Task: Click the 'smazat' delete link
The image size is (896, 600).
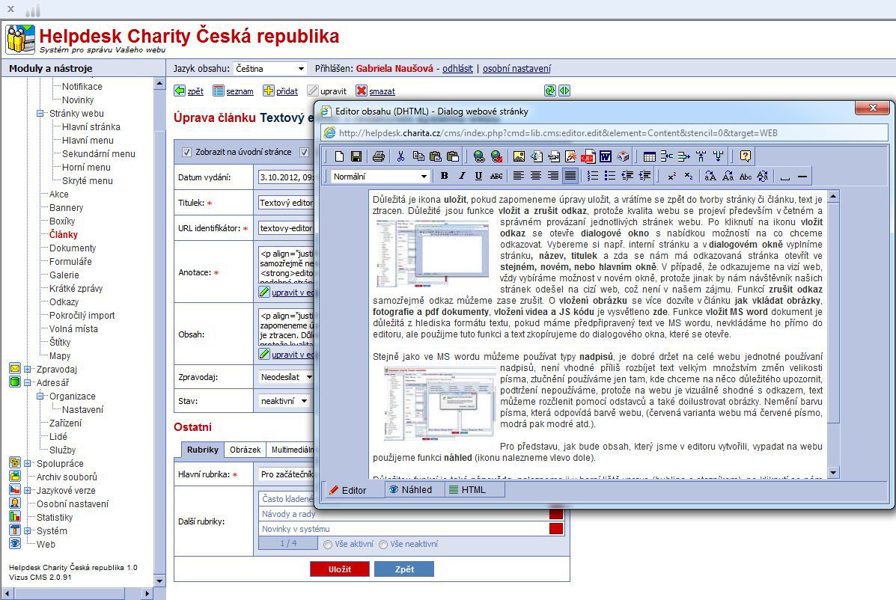Action: 382,91
